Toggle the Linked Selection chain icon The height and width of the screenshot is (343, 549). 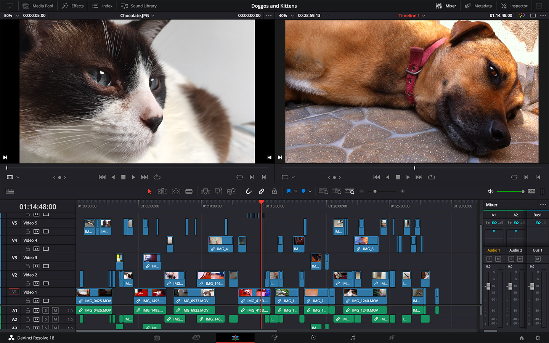coord(262,191)
